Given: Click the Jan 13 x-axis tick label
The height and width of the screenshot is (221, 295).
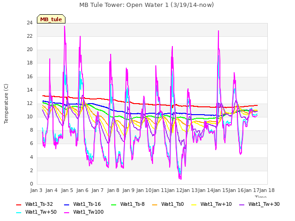Looking at the screenshot, I should coord(190,190).
